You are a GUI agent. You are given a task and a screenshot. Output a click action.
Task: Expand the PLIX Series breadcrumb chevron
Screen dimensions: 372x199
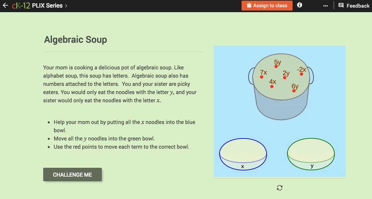coord(65,6)
